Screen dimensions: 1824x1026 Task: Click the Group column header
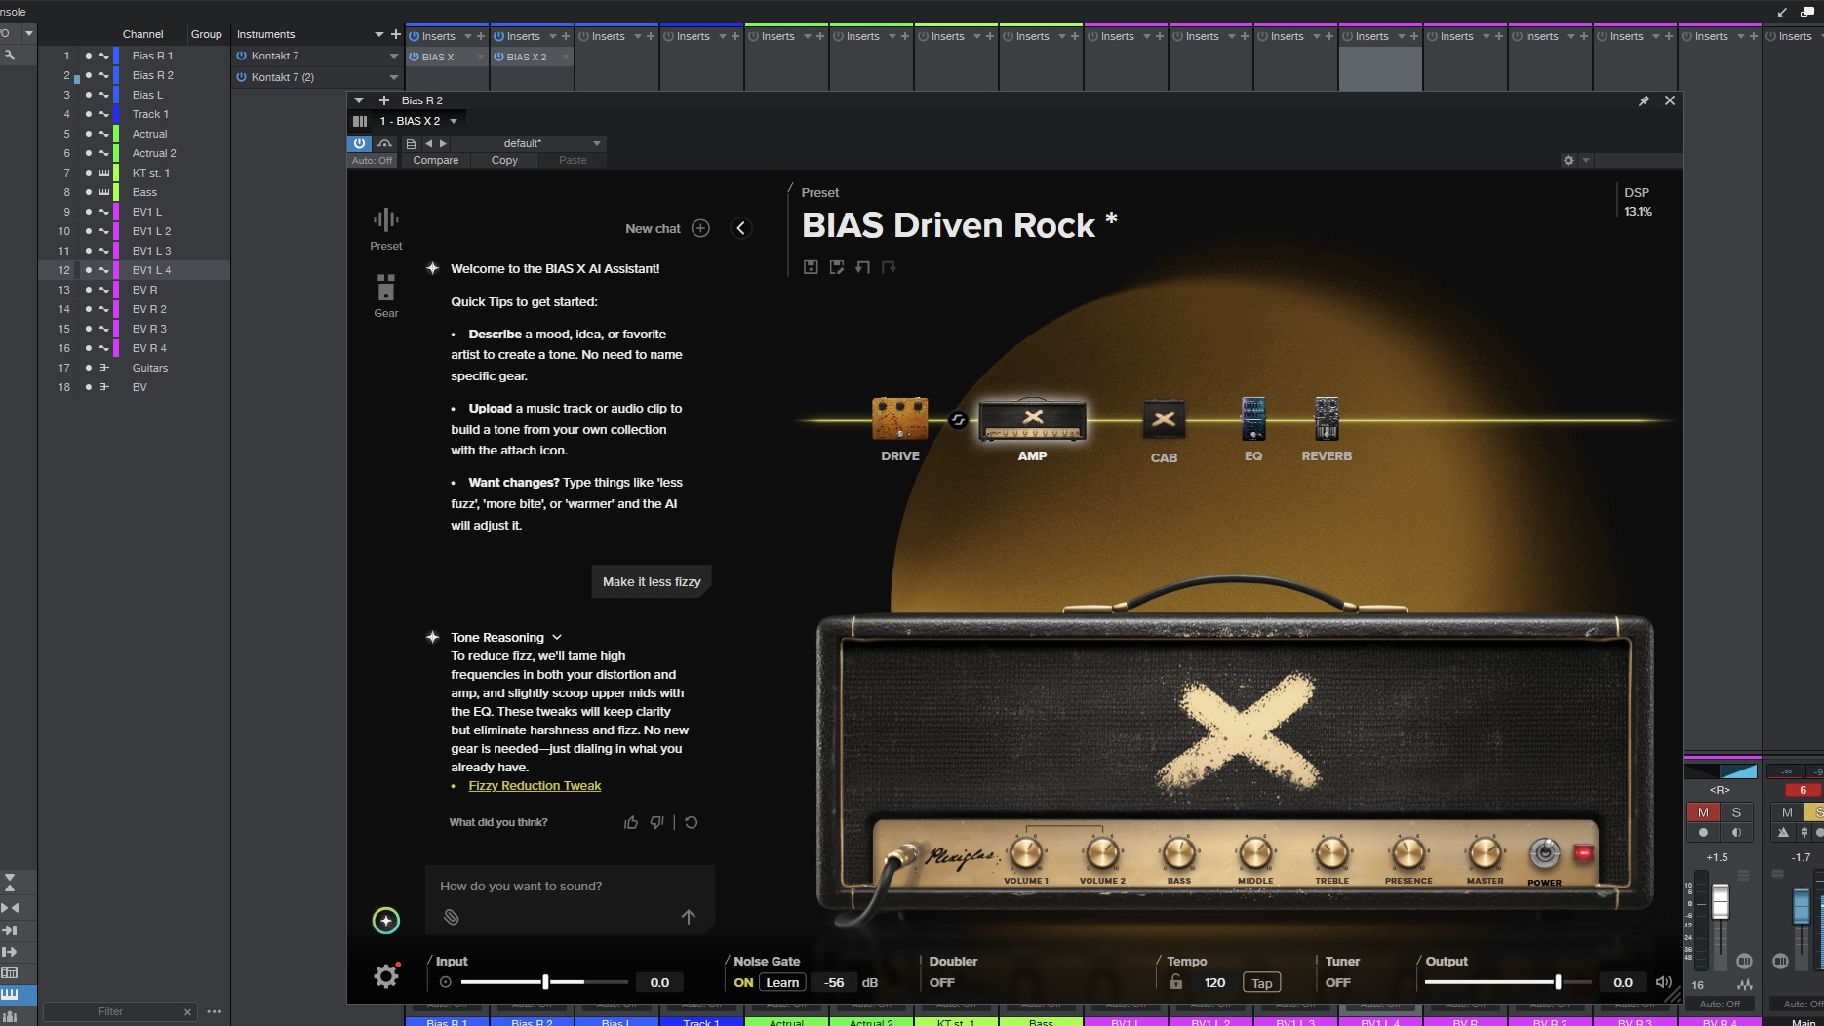[x=206, y=34]
